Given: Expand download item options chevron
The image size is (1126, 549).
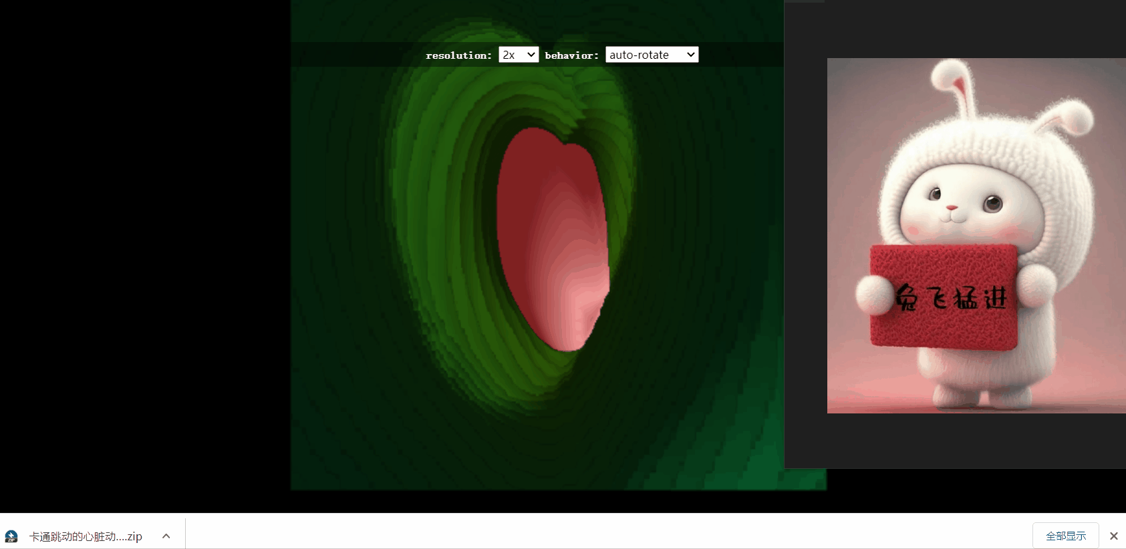Looking at the screenshot, I should (166, 536).
